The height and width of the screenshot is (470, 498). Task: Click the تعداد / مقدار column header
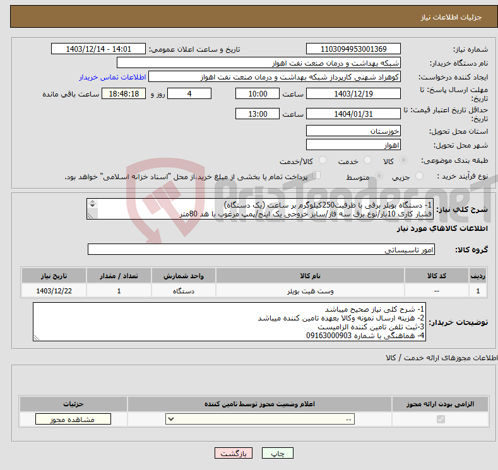[x=119, y=276]
